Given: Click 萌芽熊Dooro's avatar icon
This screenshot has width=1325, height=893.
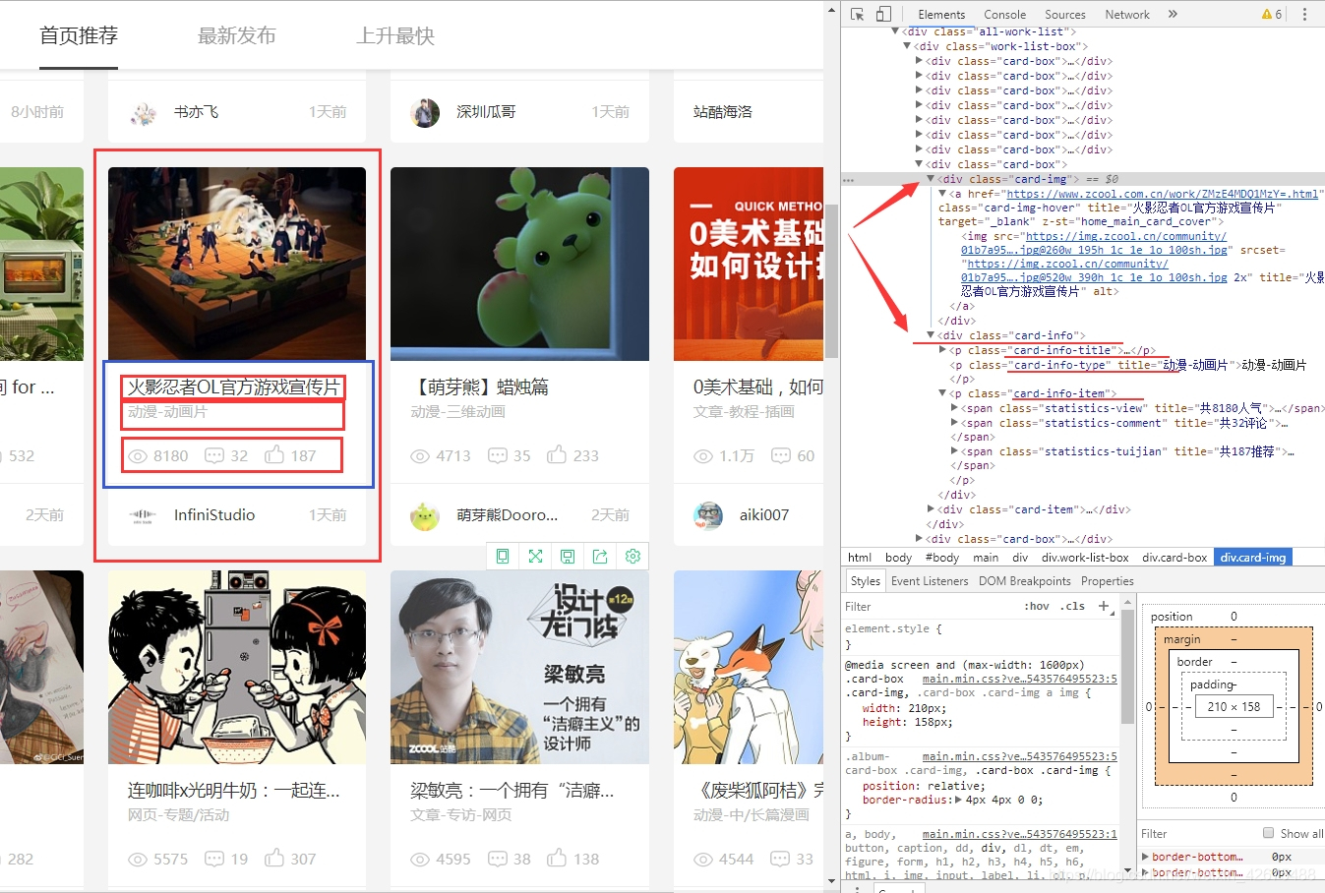Looking at the screenshot, I should 425,515.
